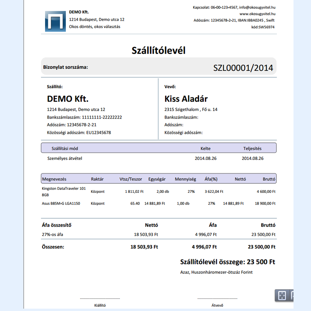
Task: Click the document number SZL00001/2014
Action: click(x=243, y=68)
